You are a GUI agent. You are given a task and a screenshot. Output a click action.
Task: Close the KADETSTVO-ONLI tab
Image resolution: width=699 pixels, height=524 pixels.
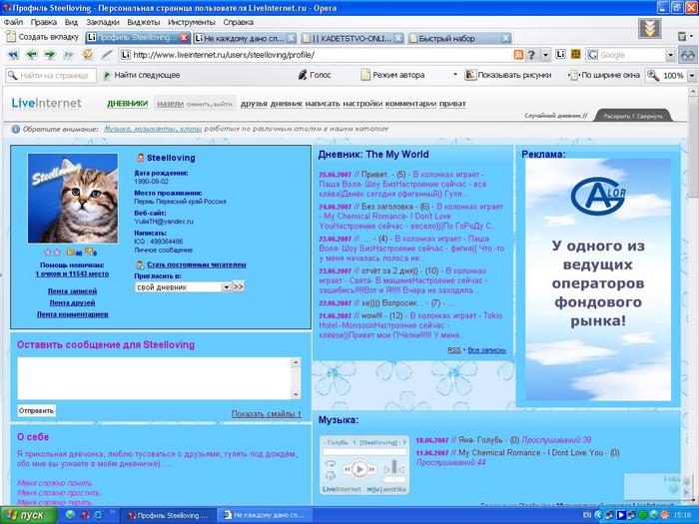(398, 38)
